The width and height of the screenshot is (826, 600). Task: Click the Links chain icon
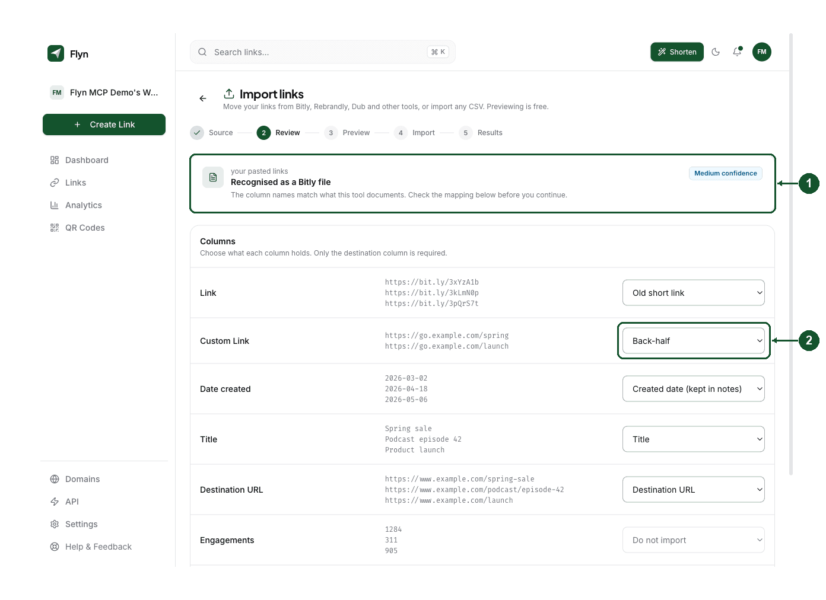[55, 183]
